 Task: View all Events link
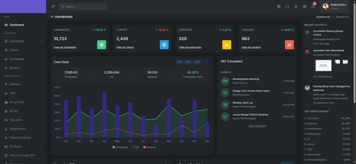click(257, 126)
